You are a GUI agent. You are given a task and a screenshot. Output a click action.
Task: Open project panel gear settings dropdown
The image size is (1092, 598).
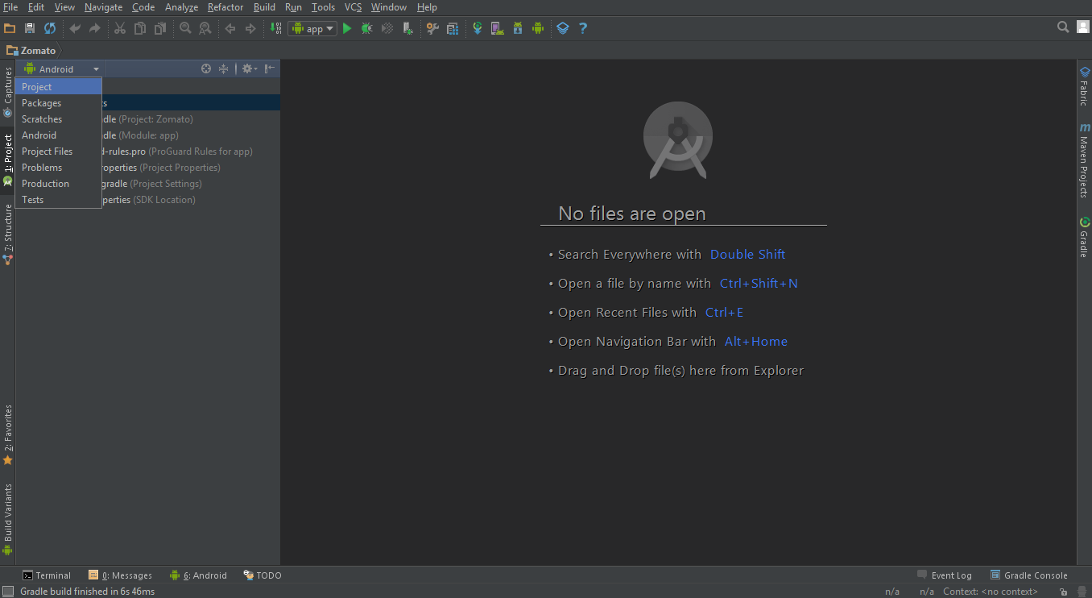(250, 69)
